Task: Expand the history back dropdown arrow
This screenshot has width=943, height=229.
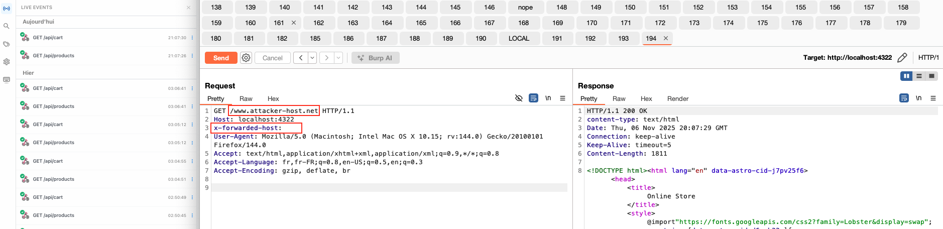Action: click(x=312, y=58)
